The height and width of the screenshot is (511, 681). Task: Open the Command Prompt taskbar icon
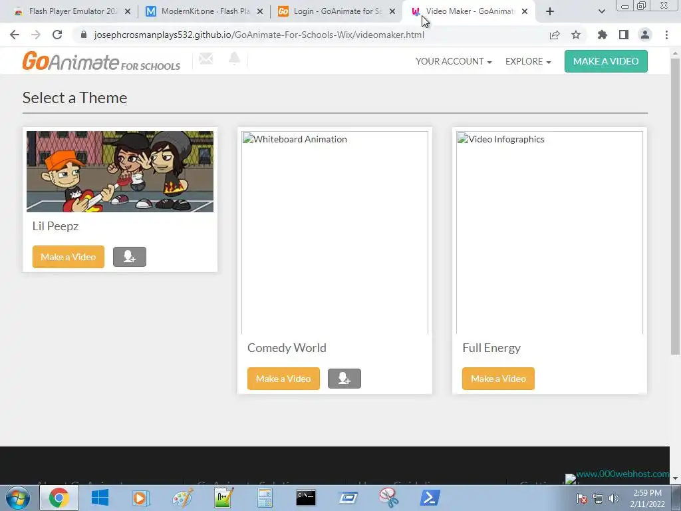(306, 498)
